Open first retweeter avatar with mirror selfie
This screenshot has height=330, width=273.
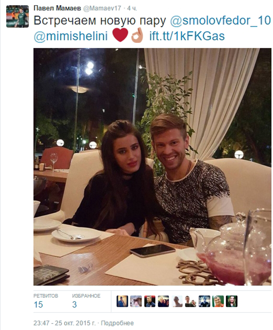pyautogui.click(x=122, y=301)
